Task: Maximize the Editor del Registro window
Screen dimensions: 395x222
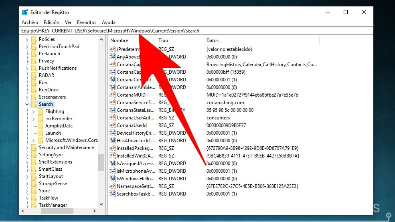Action: (346, 12)
